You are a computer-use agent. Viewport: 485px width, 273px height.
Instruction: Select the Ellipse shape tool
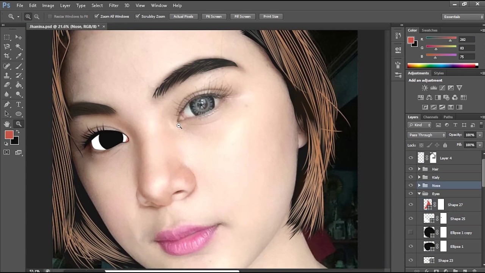click(x=19, y=114)
